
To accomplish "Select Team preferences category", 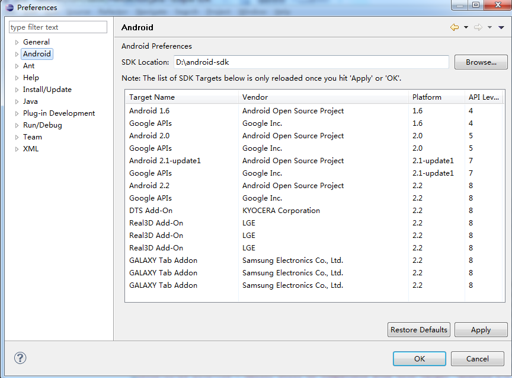I will pos(33,137).
